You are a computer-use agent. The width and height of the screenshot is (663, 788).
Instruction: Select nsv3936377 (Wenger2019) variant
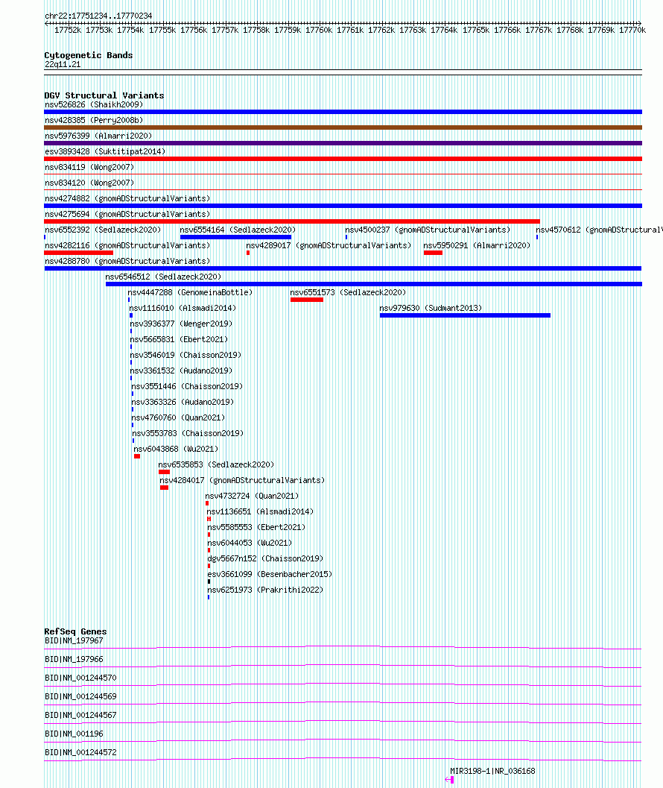181,324
